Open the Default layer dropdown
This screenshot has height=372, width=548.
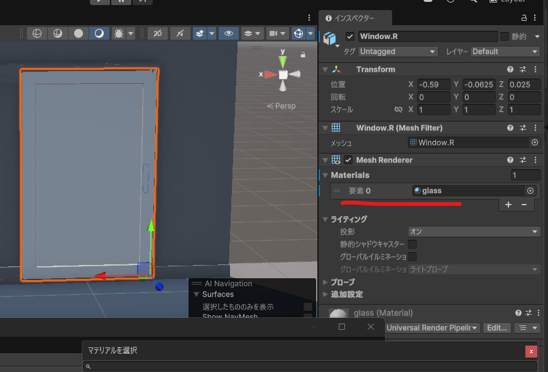pos(505,52)
